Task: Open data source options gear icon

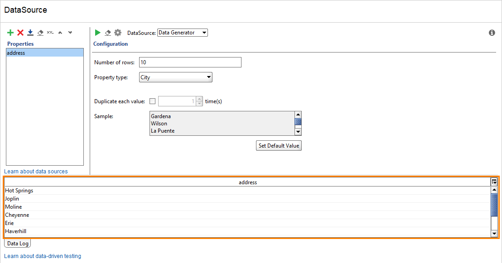Action: click(x=118, y=33)
